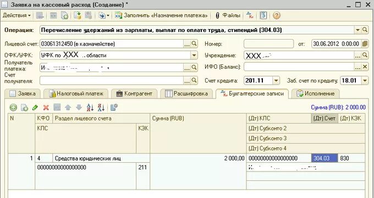Viewport: 374px width, 198px height.
Task: Switch to the Налоговый платеж tab
Action: pyautogui.click(x=76, y=94)
